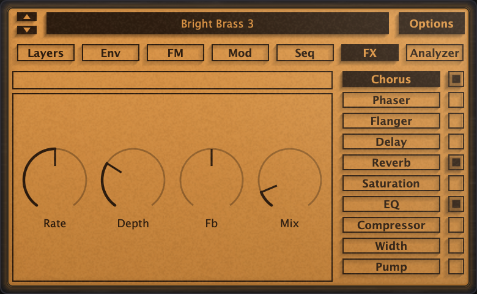Open the Bright Brass 3 preset browser

217,23
